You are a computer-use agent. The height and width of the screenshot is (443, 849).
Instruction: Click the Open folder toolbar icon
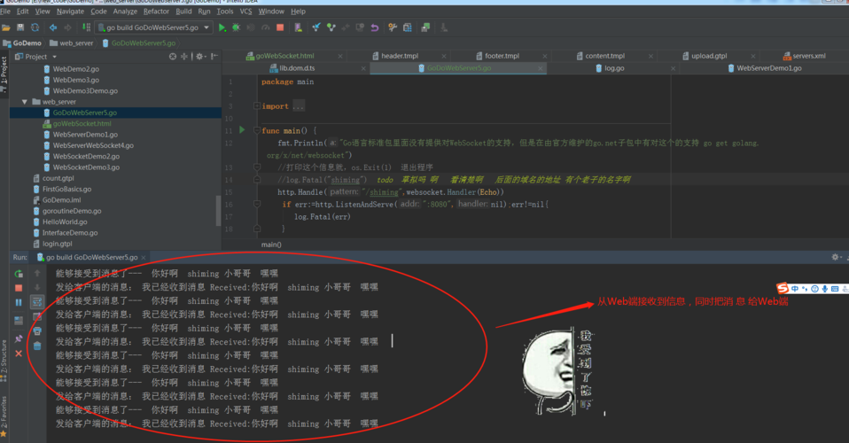click(x=6, y=27)
